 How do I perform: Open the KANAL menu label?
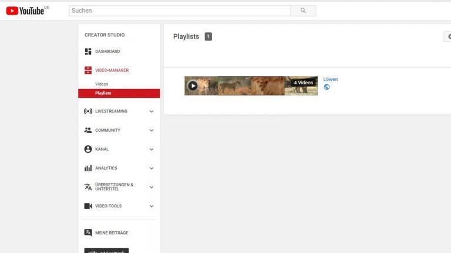(102, 149)
